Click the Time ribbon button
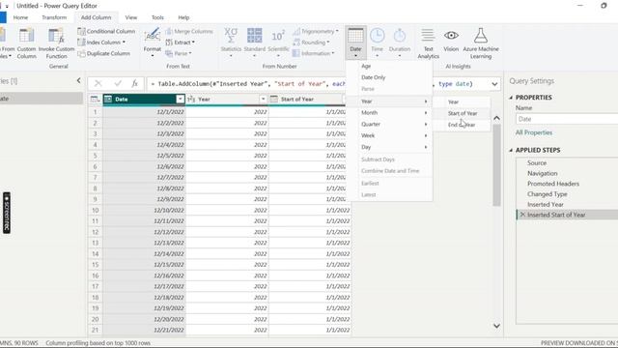 click(378, 43)
